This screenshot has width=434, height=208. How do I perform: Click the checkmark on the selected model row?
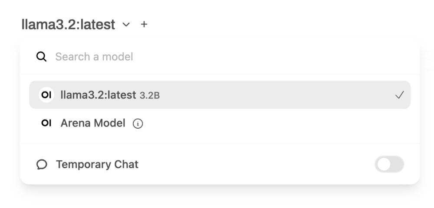pos(399,95)
